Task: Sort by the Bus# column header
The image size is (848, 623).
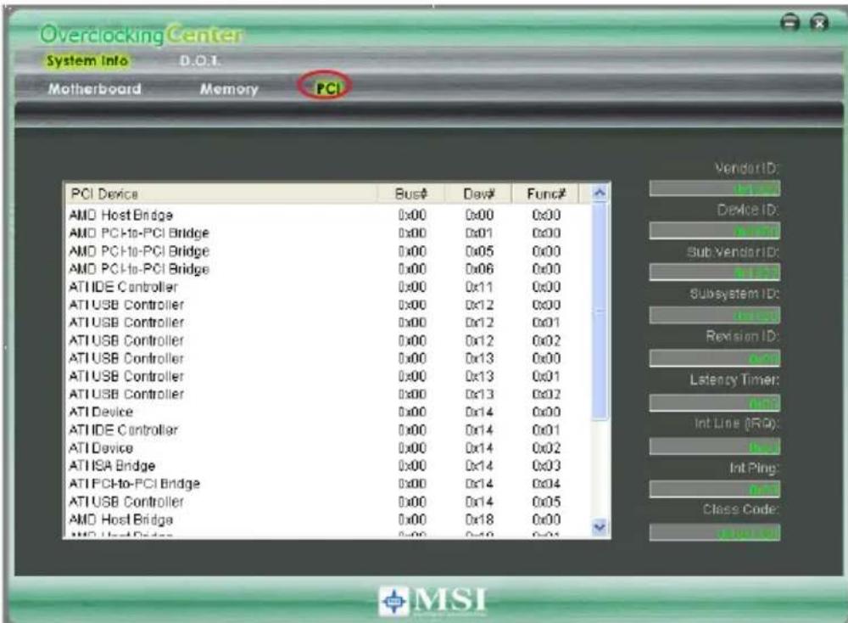Action: 411,194
